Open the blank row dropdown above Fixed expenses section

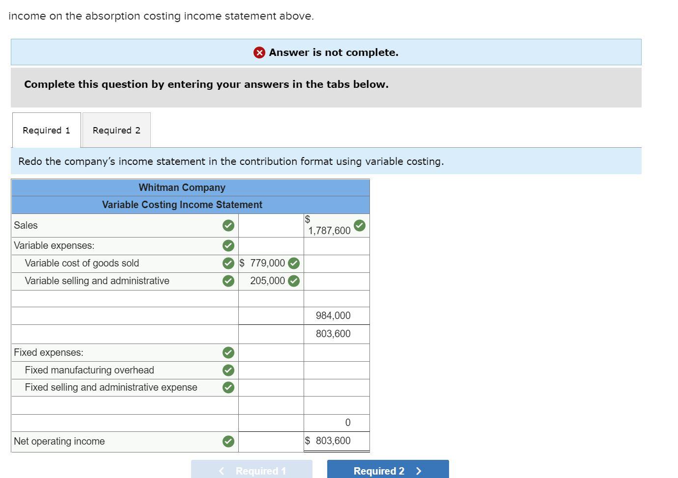[123, 334]
